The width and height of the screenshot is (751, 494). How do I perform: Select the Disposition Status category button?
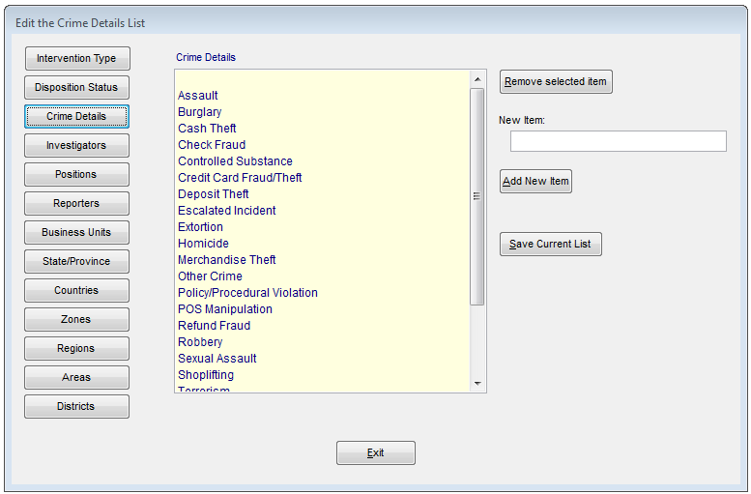coord(76,87)
